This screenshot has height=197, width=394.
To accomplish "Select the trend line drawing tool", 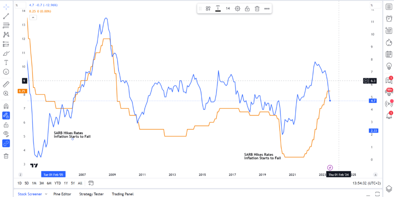I will (x=6, y=16).
